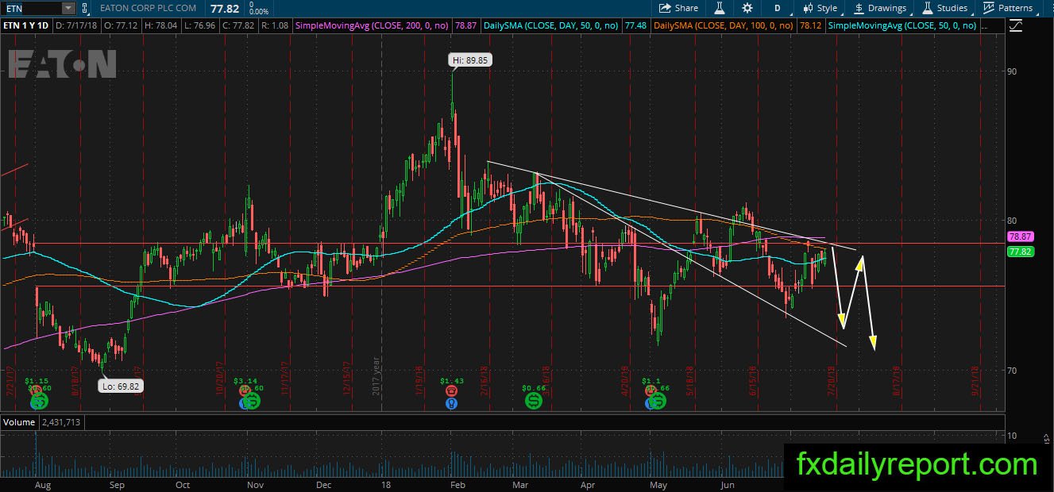Open the Patterns menu
The width and height of the screenshot is (1054, 492).
pos(1008,8)
